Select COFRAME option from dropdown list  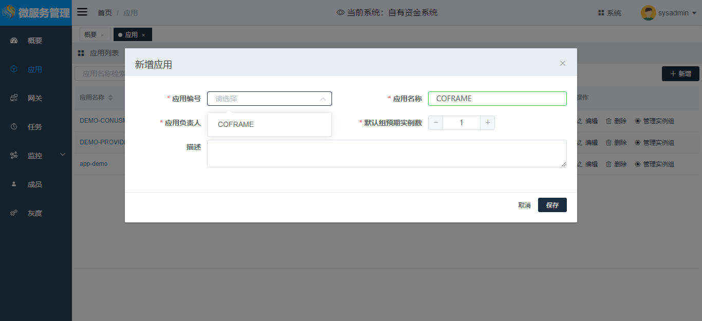[x=236, y=124]
